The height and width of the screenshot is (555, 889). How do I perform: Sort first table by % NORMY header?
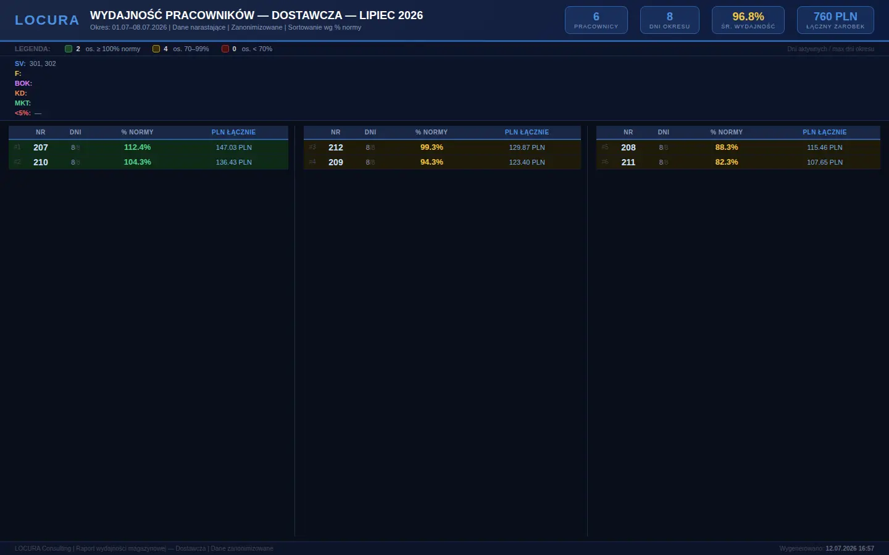pyautogui.click(x=137, y=132)
